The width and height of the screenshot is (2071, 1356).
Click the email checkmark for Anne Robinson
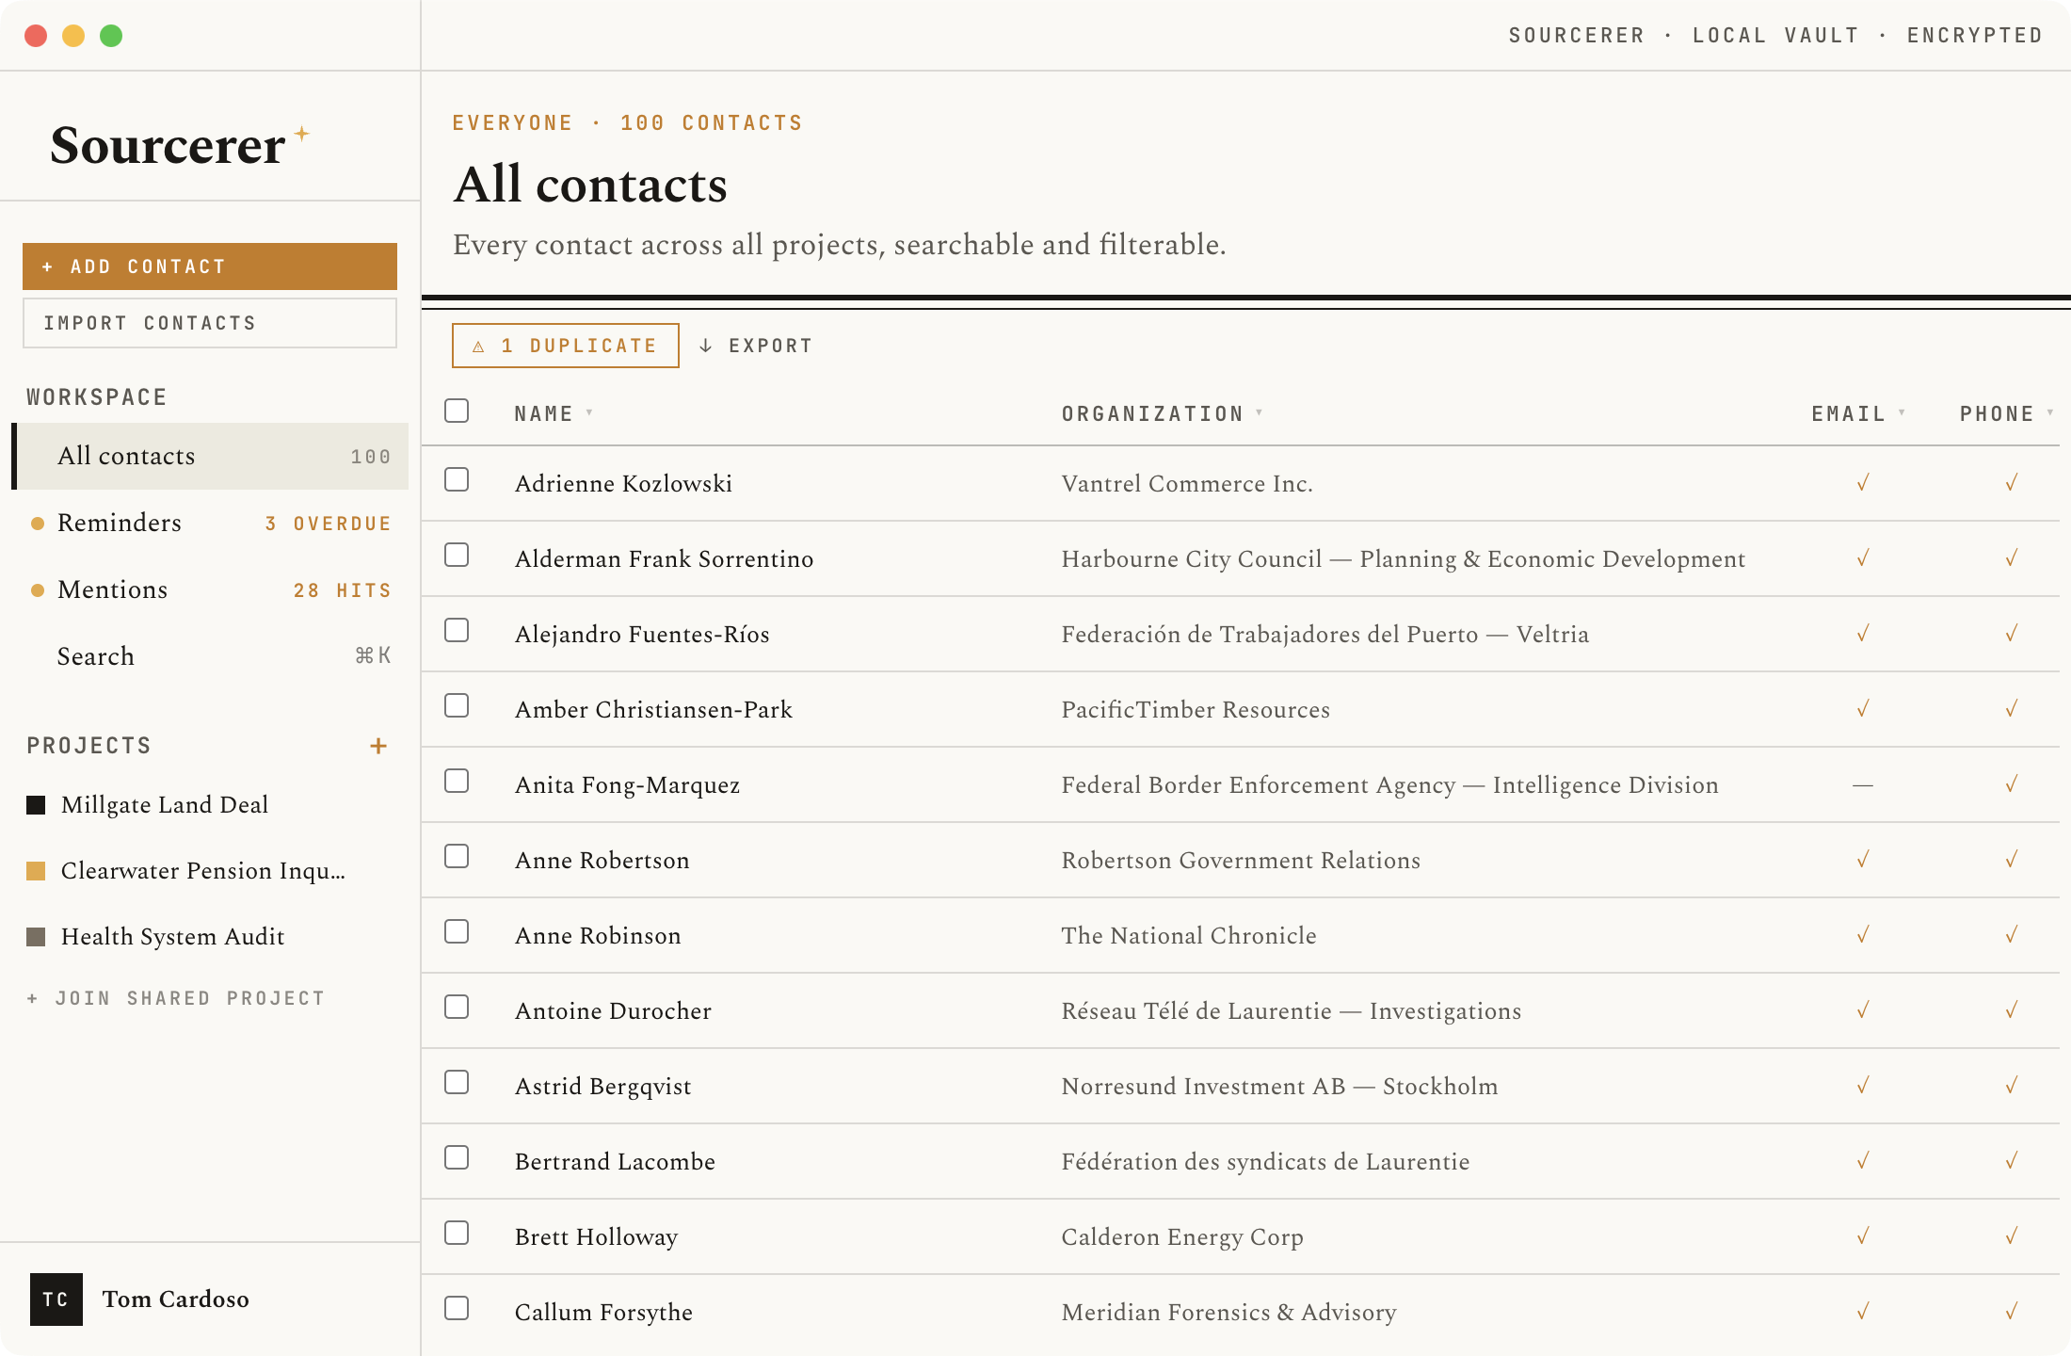[1863, 935]
